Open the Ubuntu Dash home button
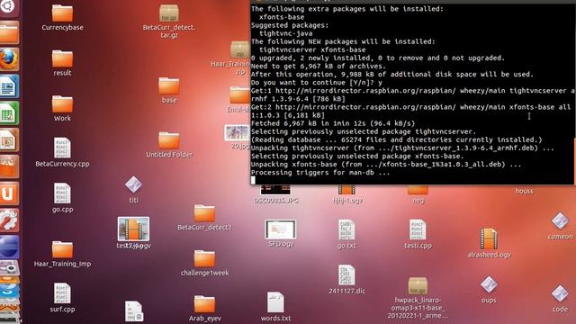 (8, 6)
